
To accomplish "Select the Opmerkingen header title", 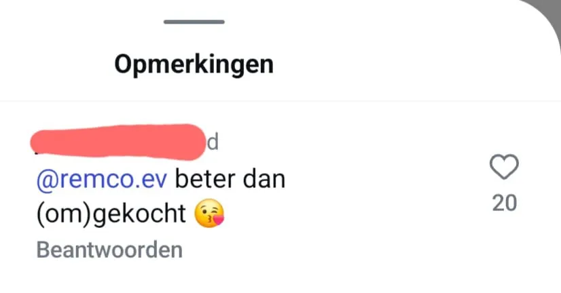I will [x=194, y=64].
